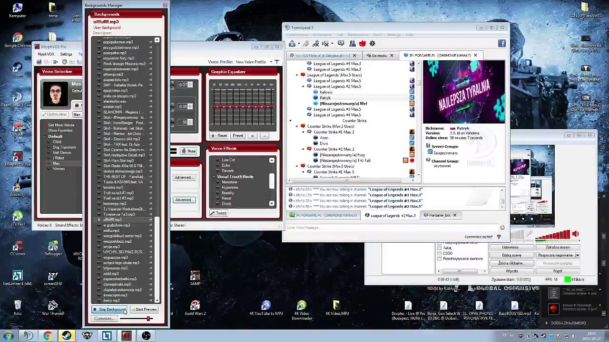This screenshot has width=609, height=342.
Task: Collapse Counter Strike #1 Max. 2 channel
Action: point(303,132)
